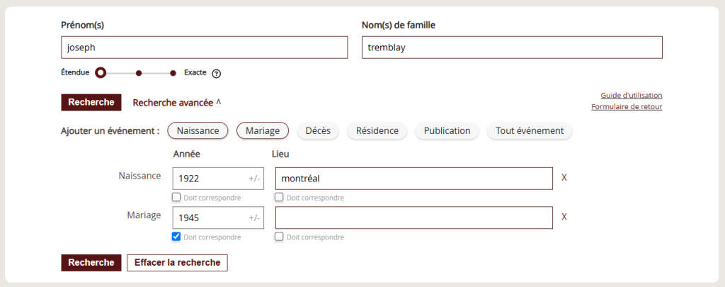Screen dimensions: 725x287
Task: Click the +/- range in Mariage year
Action: [x=254, y=218]
